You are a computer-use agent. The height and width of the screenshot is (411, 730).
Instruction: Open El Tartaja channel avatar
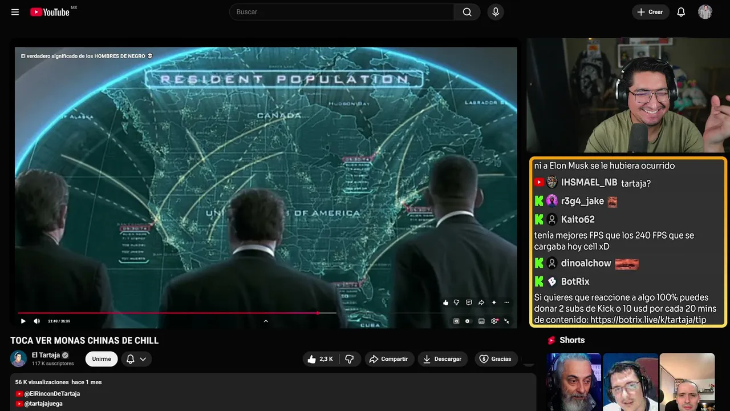pos(19,358)
